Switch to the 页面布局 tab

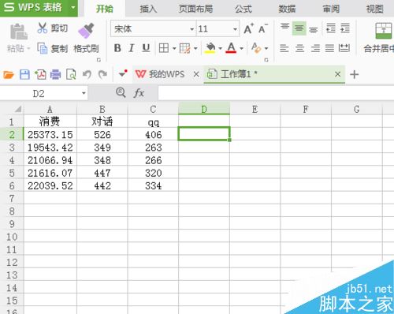195,9
